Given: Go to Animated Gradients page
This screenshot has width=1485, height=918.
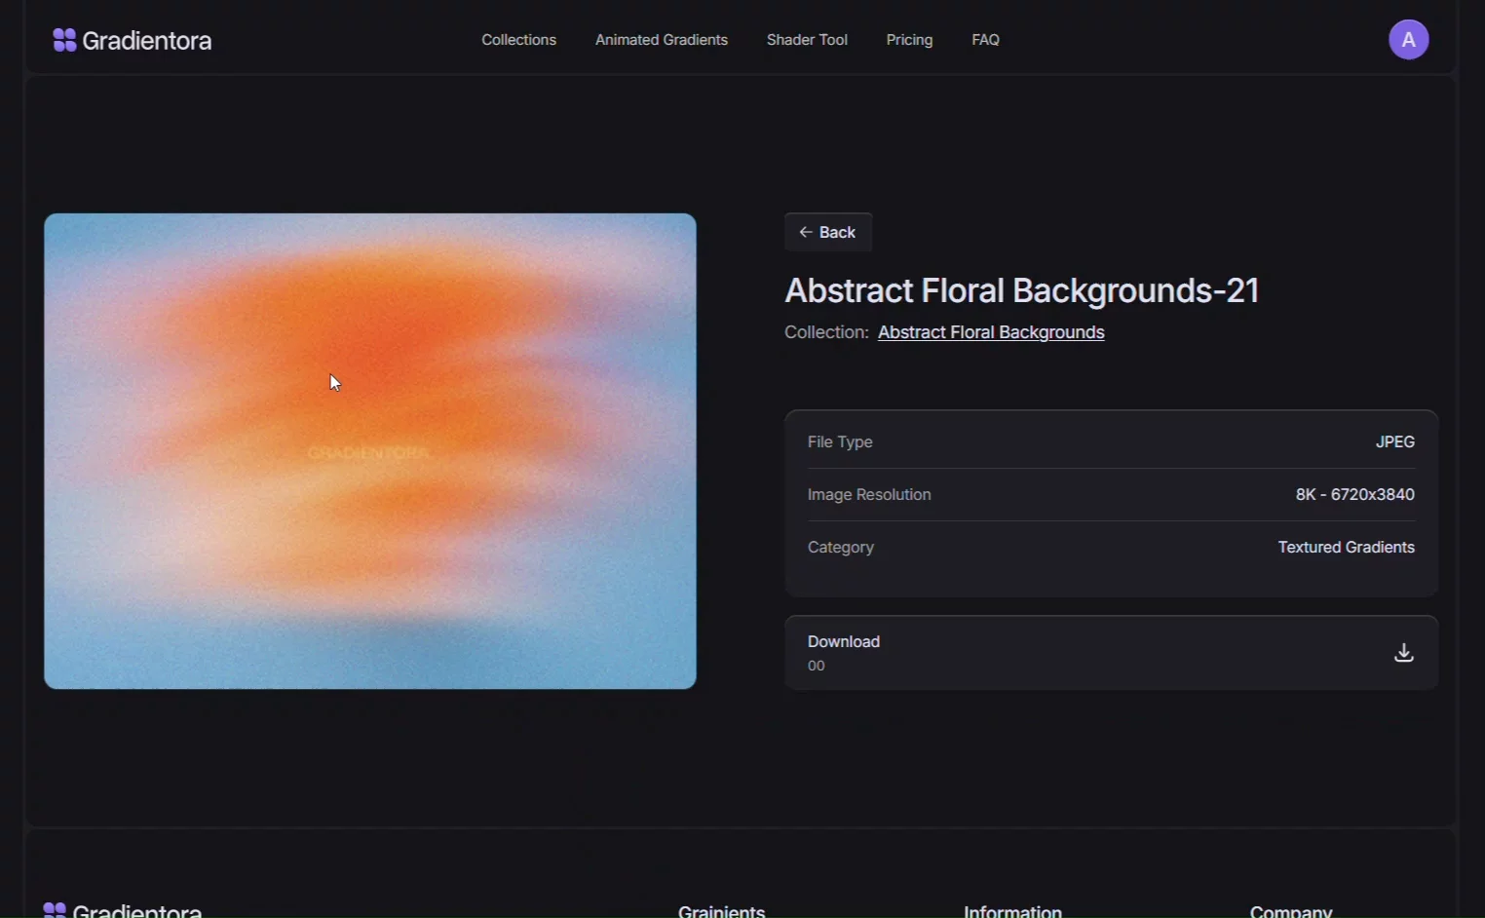Looking at the screenshot, I should 662,40.
